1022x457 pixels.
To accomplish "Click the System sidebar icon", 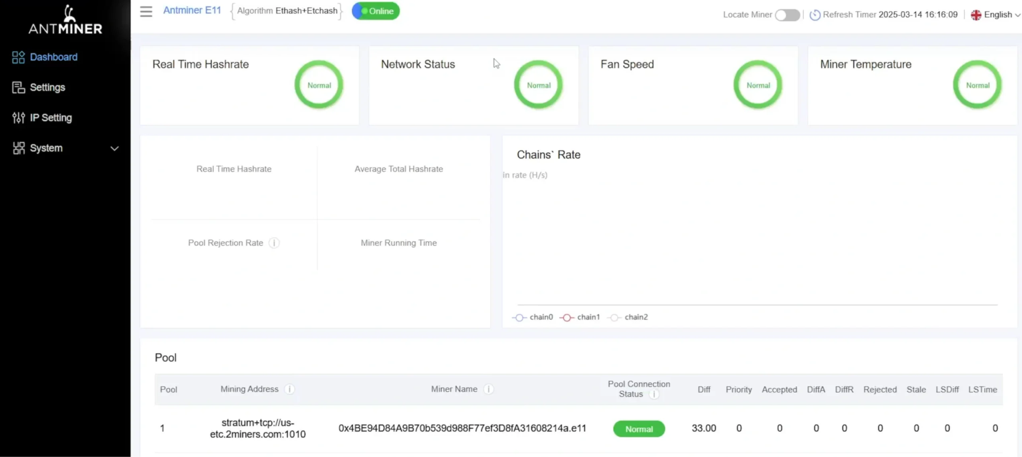I will tap(18, 148).
